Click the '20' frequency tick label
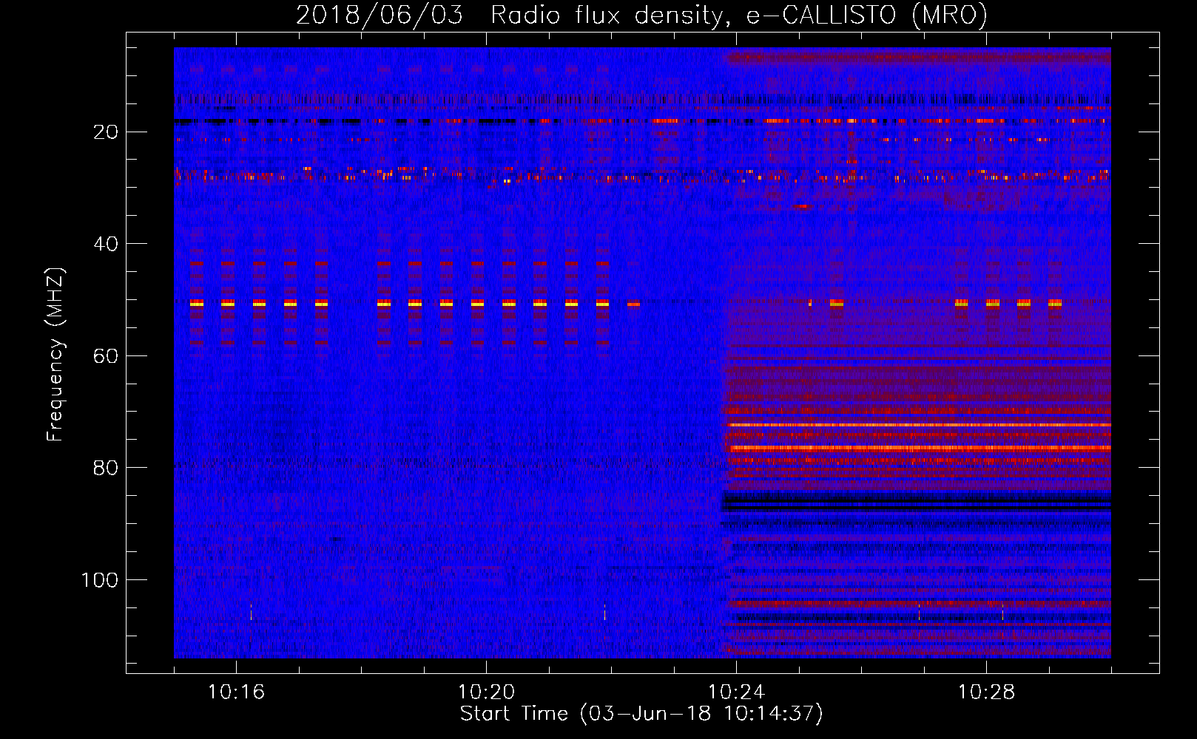 107,132
